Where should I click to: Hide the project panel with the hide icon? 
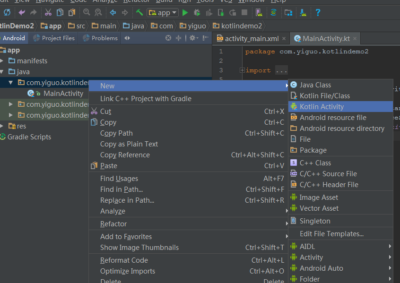[x=205, y=38]
